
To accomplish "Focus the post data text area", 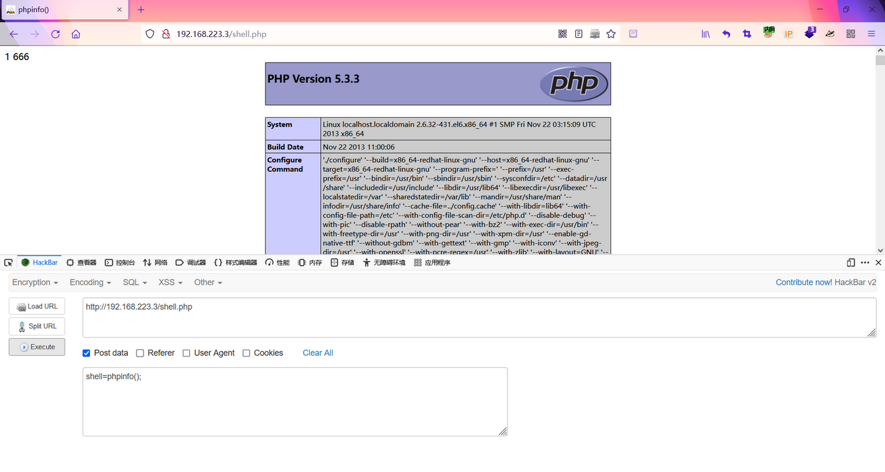I will (295, 401).
